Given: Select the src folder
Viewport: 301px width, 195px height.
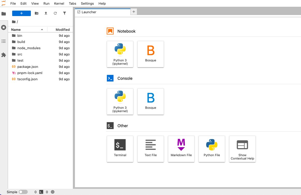Looking at the screenshot, I should [x=40, y=54].
